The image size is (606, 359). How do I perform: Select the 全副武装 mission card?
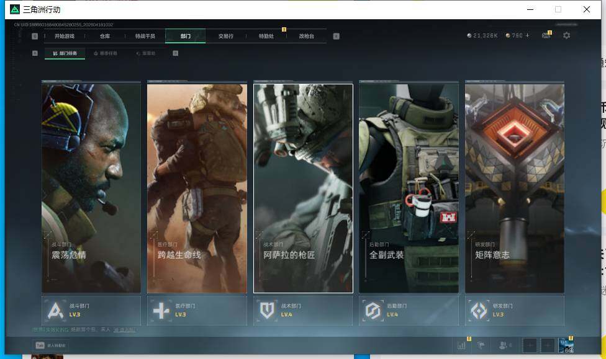point(409,186)
